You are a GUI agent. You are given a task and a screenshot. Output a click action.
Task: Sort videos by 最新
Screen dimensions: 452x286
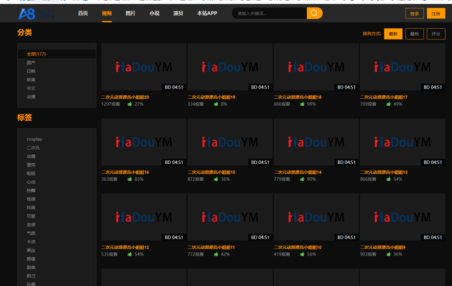tap(393, 34)
